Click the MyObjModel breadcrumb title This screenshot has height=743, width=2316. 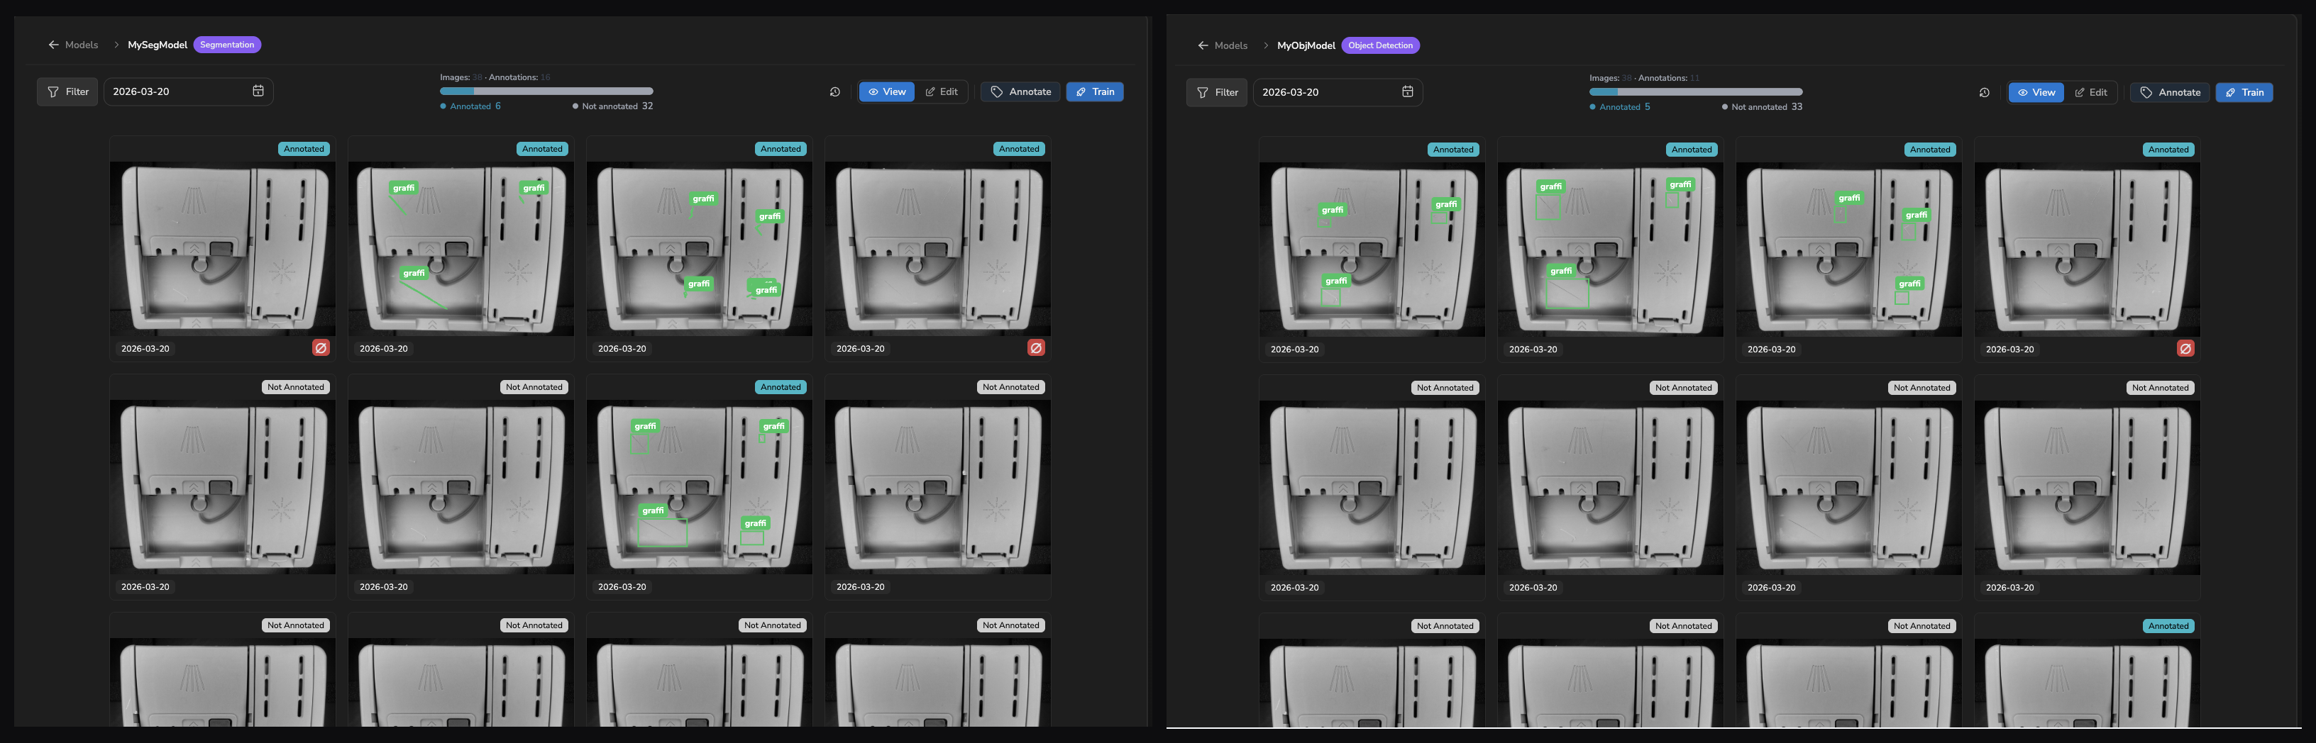tap(1306, 46)
